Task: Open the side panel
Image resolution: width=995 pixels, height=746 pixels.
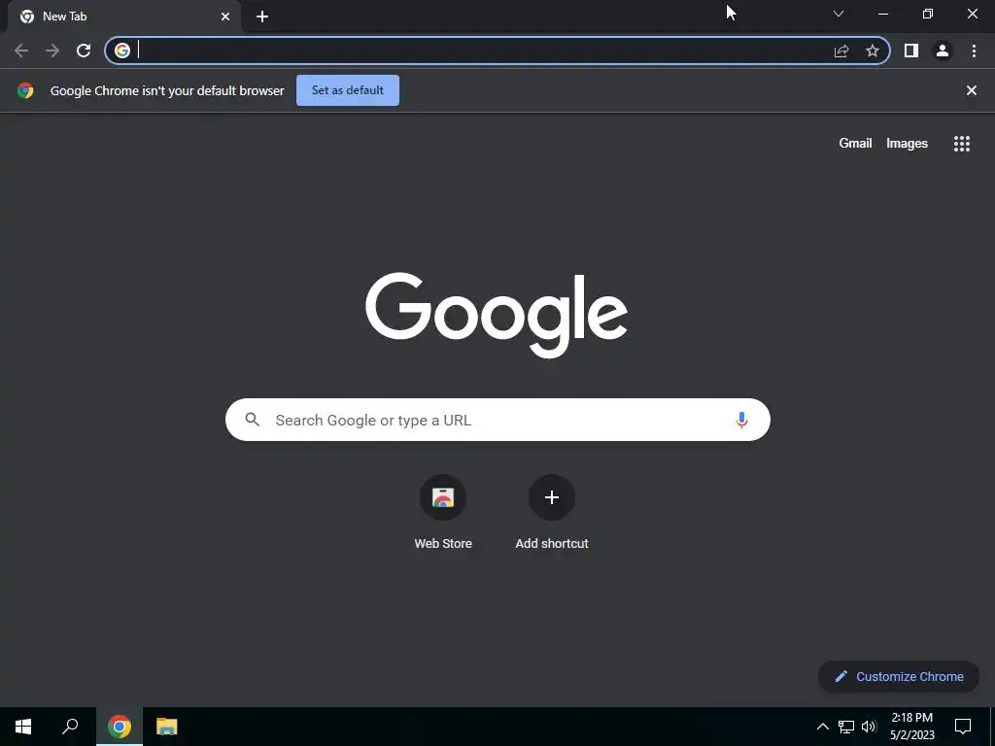Action: [911, 51]
